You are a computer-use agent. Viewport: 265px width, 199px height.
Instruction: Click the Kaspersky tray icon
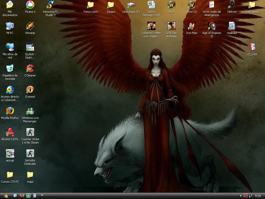tap(246, 196)
